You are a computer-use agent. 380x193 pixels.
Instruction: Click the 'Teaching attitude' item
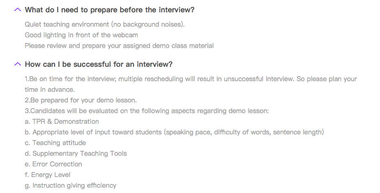55,143
